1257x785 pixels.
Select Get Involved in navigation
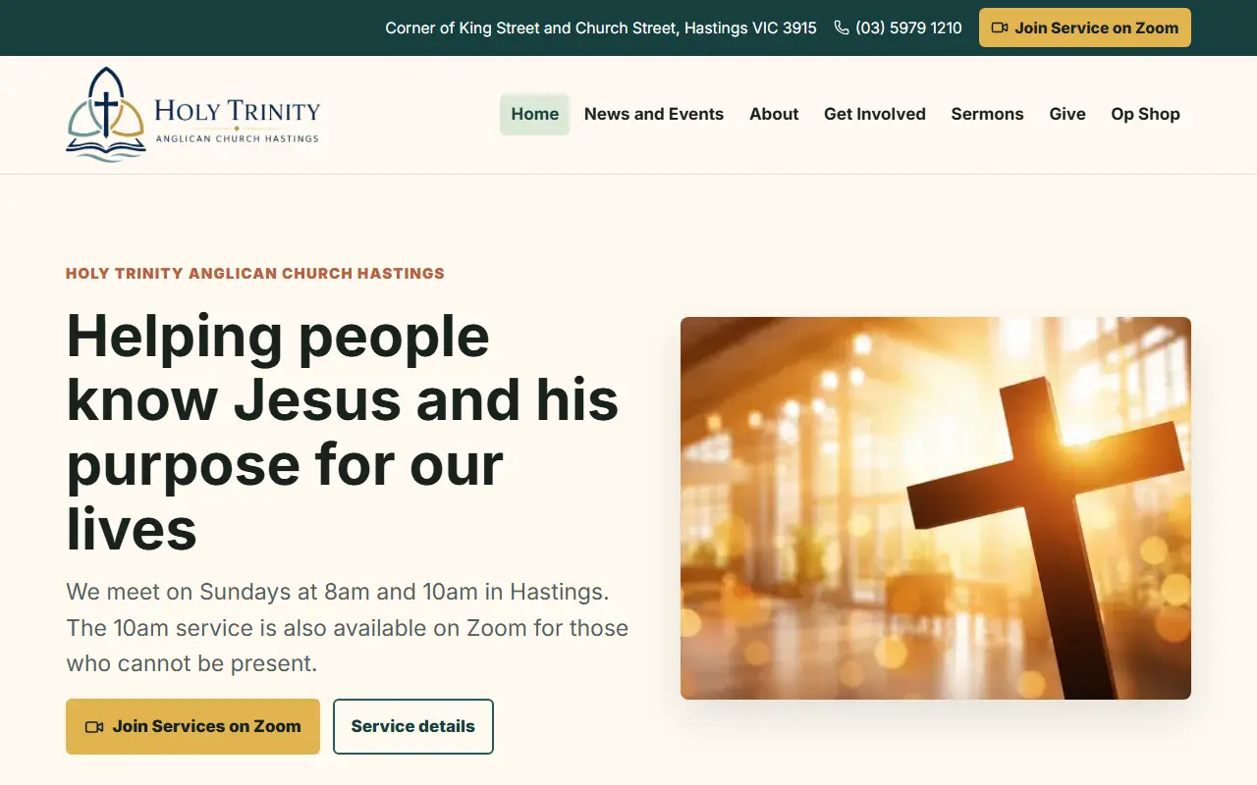(x=875, y=114)
